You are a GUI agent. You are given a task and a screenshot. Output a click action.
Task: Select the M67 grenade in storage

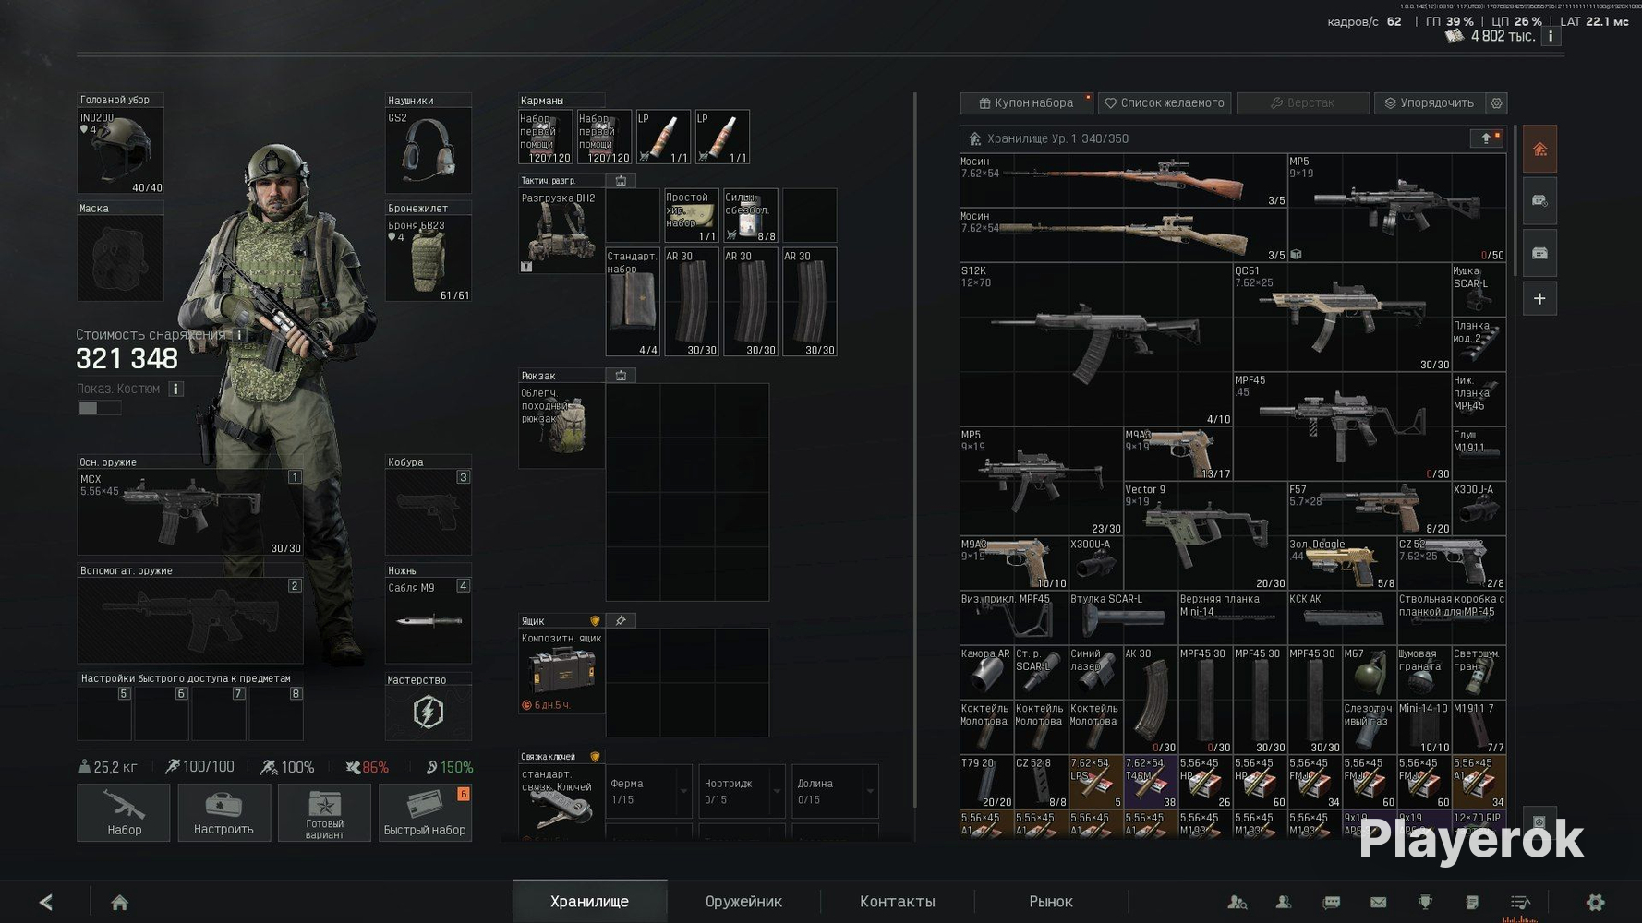(x=1369, y=673)
